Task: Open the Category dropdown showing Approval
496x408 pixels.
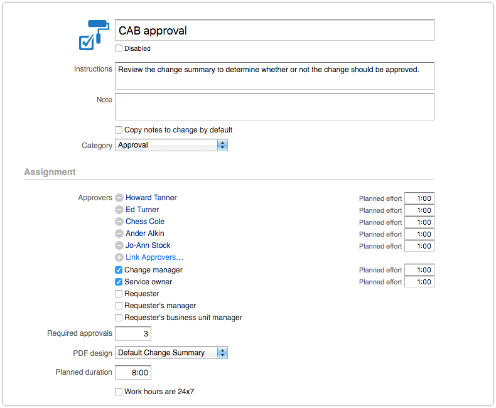Action: 171,145
